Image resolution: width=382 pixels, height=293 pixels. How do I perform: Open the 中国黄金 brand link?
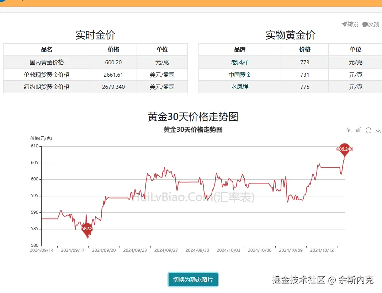pyautogui.click(x=239, y=75)
